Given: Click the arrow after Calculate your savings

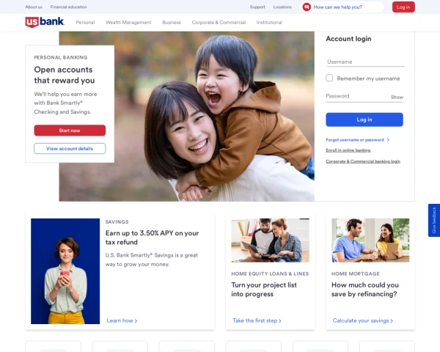Looking at the screenshot, I should 392,321.
